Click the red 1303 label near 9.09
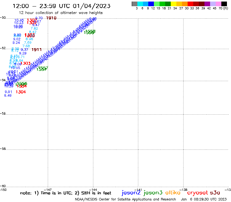 [x=26, y=63]
